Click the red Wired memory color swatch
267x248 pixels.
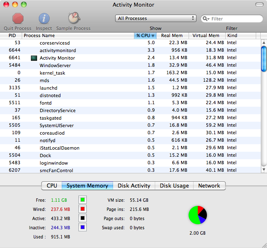(83, 209)
